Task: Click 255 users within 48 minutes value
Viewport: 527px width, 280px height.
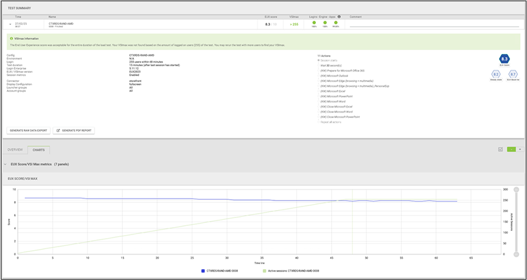Action: 146,62
